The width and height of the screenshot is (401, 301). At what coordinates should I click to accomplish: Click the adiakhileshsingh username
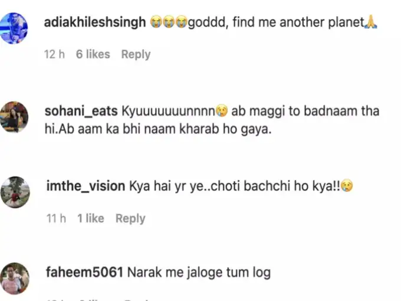(95, 23)
